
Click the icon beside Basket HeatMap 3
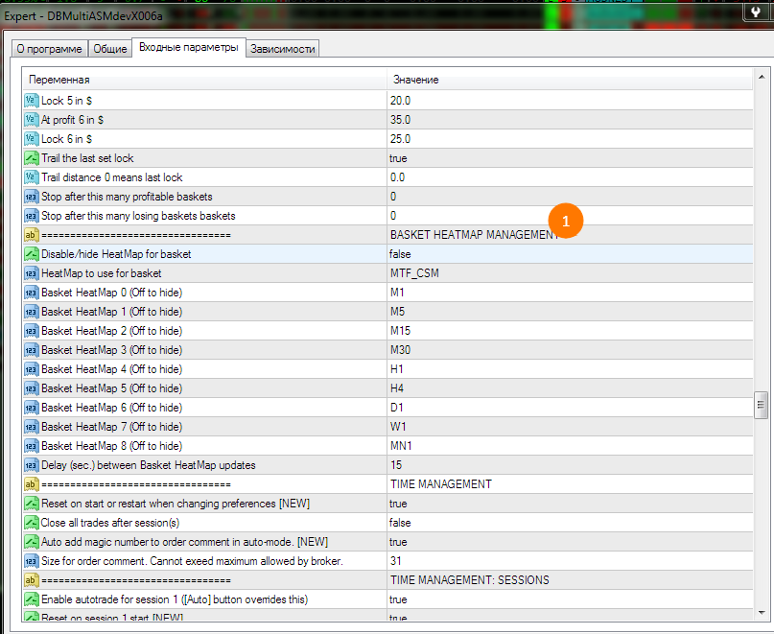coord(31,350)
